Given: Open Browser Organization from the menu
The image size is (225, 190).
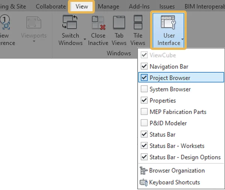Looking at the screenshot, I should 177,171.
